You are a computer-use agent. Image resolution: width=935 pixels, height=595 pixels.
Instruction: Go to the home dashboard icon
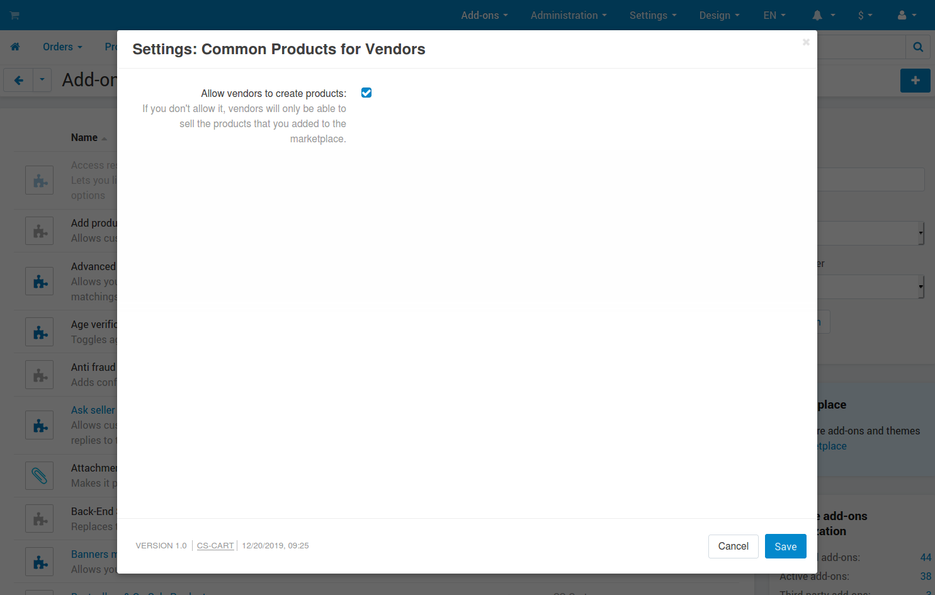click(x=15, y=47)
